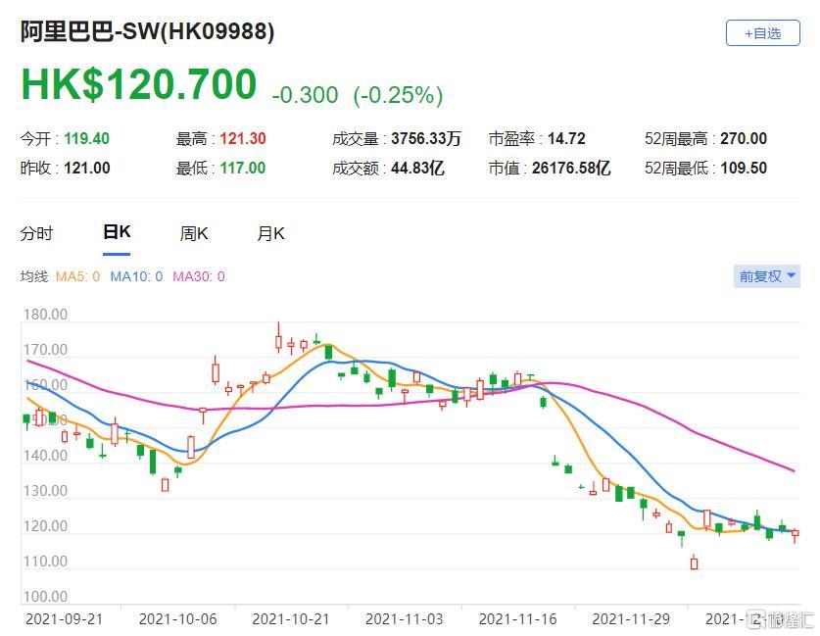The width and height of the screenshot is (820, 636).
Task: Click the 100.00 price axis label
Action: pos(45,596)
